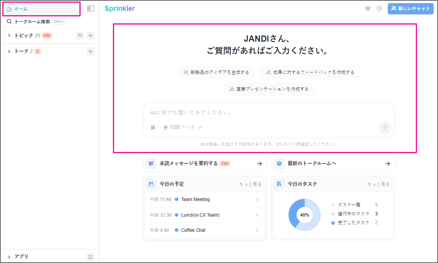Screen dimensions: 438x263
Task: Click chevron on Lunch(w.CX Team) row
Action: tap(257, 215)
